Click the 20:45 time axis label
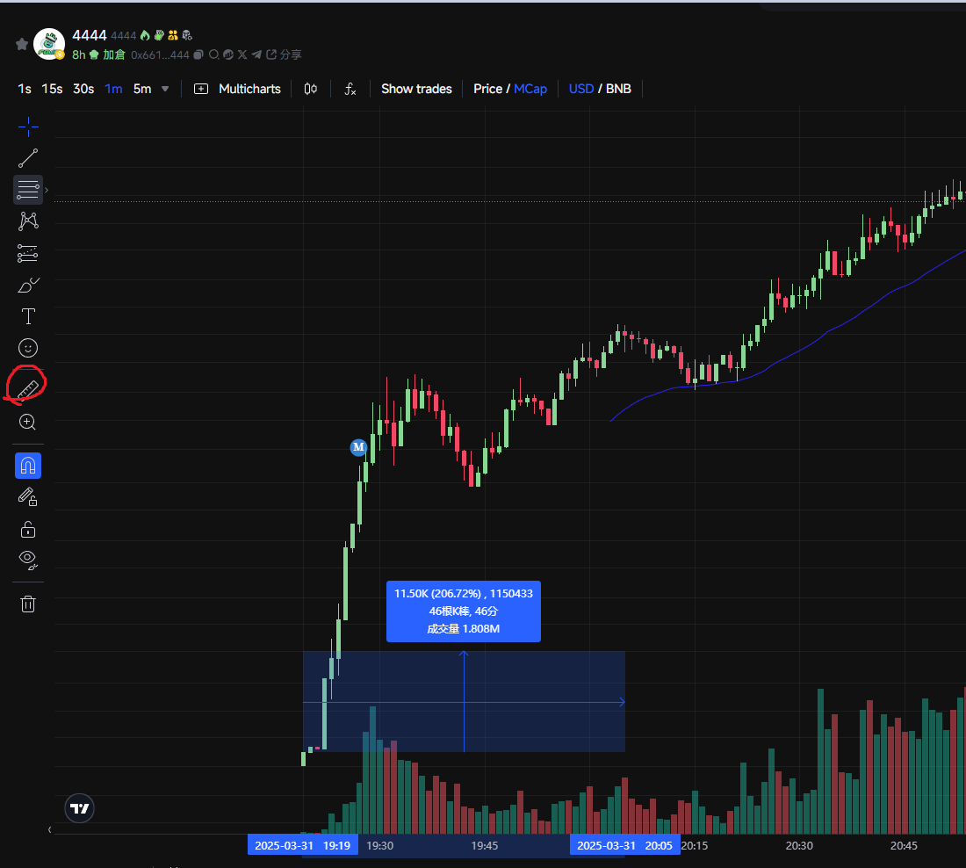 pos(904,846)
